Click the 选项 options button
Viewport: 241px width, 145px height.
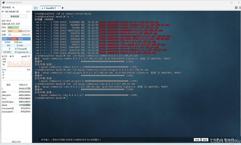point(205,139)
